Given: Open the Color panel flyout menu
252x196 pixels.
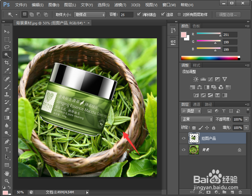Looking at the screenshot, I should [x=247, y=26].
